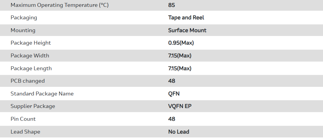Select the 0.95(Max) height value
Viewport: 323px width, 138px height.
[181, 43]
